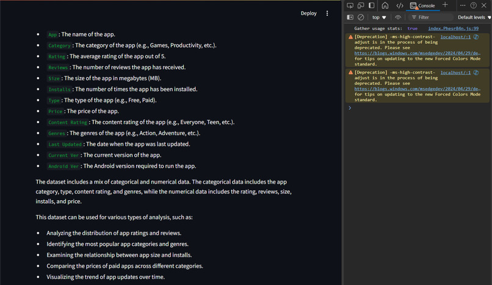This screenshot has width=492, height=285.
Task: Open the Streamlit main menu kebab icon
Action: (x=327, y=13)
